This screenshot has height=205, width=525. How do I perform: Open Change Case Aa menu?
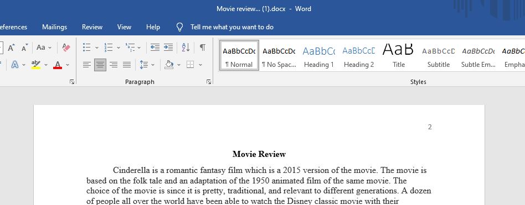tap(44, 48)
